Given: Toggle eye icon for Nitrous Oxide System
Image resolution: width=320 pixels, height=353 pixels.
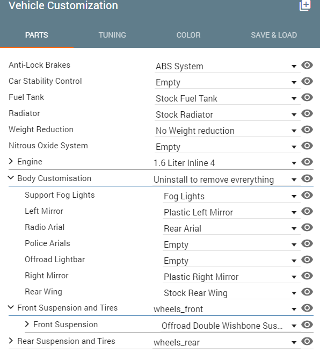Looking at the screenshot, I should (307, 146).
